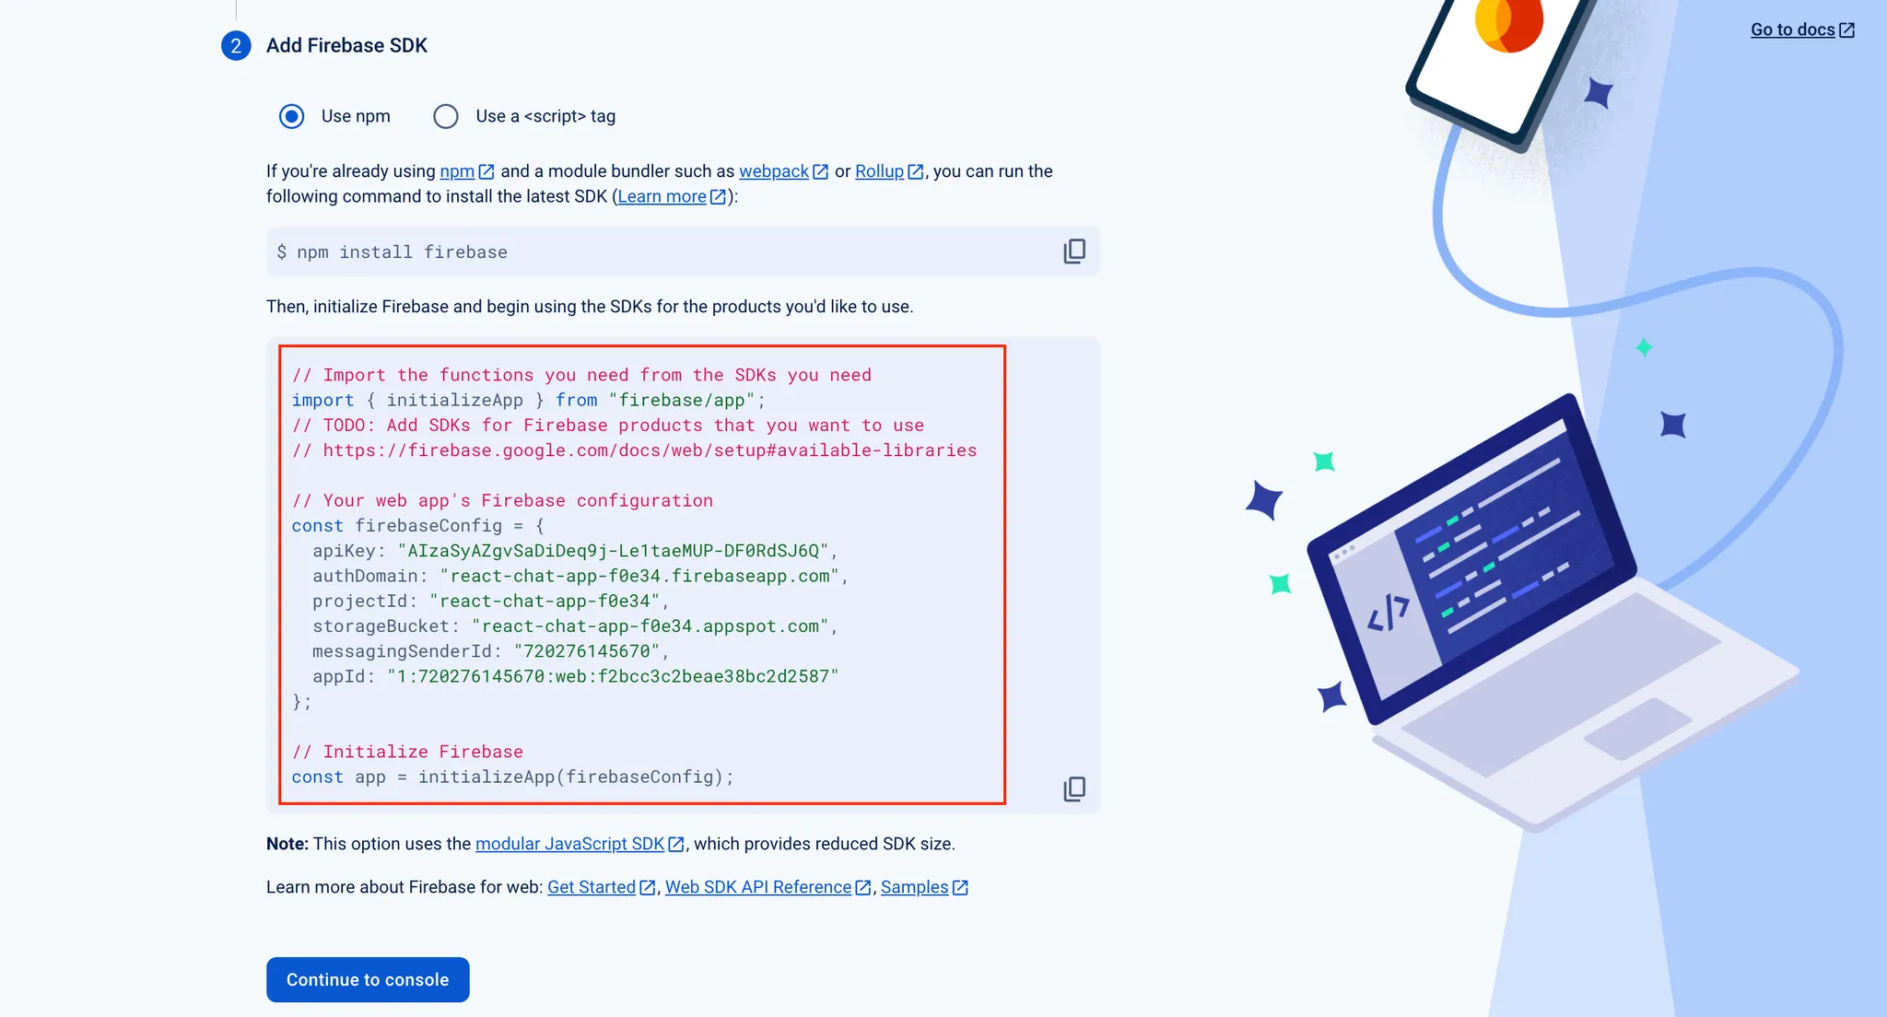Open the modular JavaScript SDK link
Image resolution: width=1887 pixels, height=1017 pixels.
(569, 844)
